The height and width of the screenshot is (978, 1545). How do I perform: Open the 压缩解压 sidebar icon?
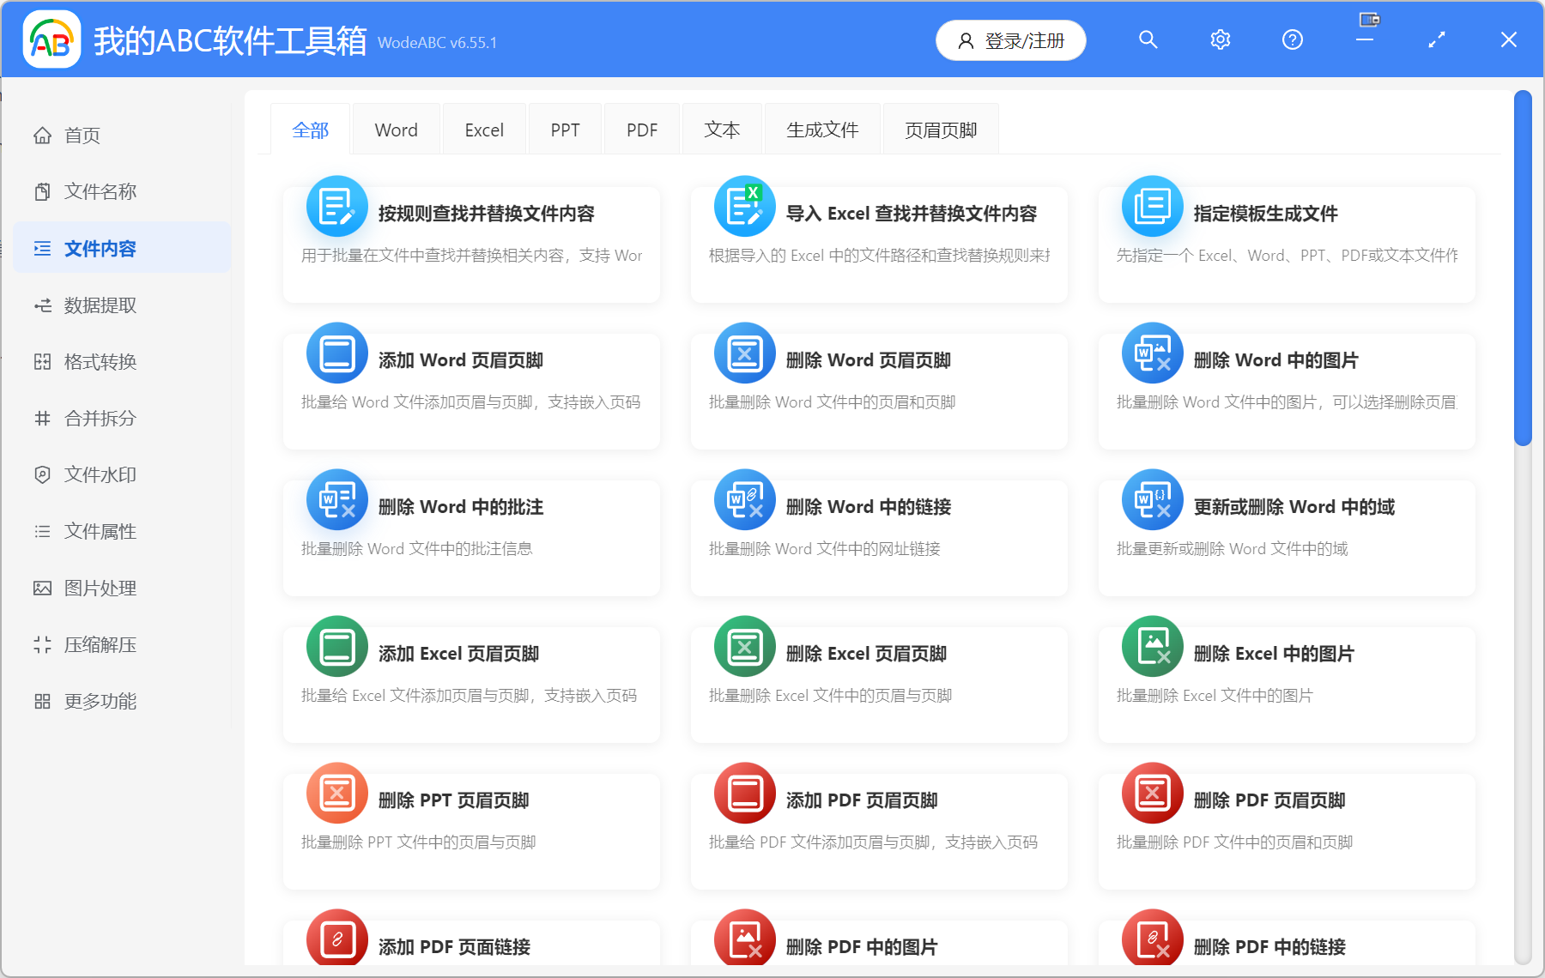pos(42,644)
